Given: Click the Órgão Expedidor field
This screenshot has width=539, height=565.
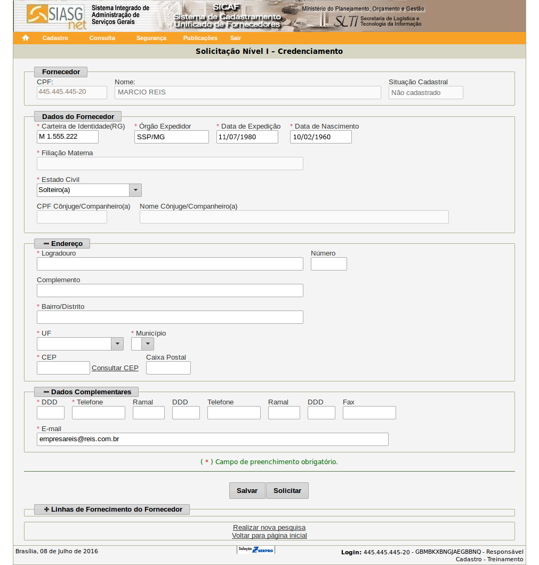Looking at the screenshot, I should coord(171,137).
